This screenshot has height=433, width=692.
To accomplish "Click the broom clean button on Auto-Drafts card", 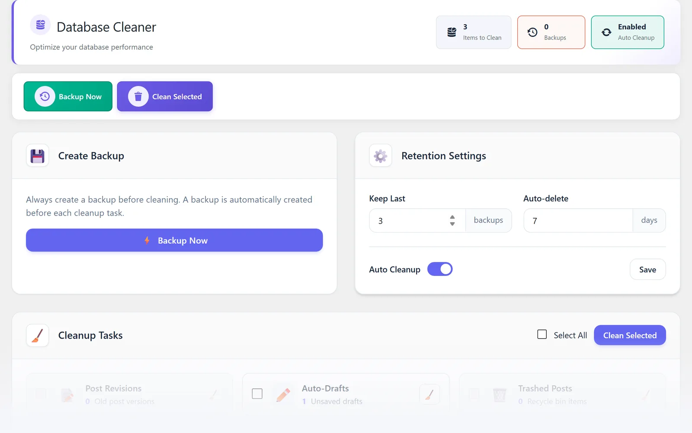I will [x=429, y=394].
